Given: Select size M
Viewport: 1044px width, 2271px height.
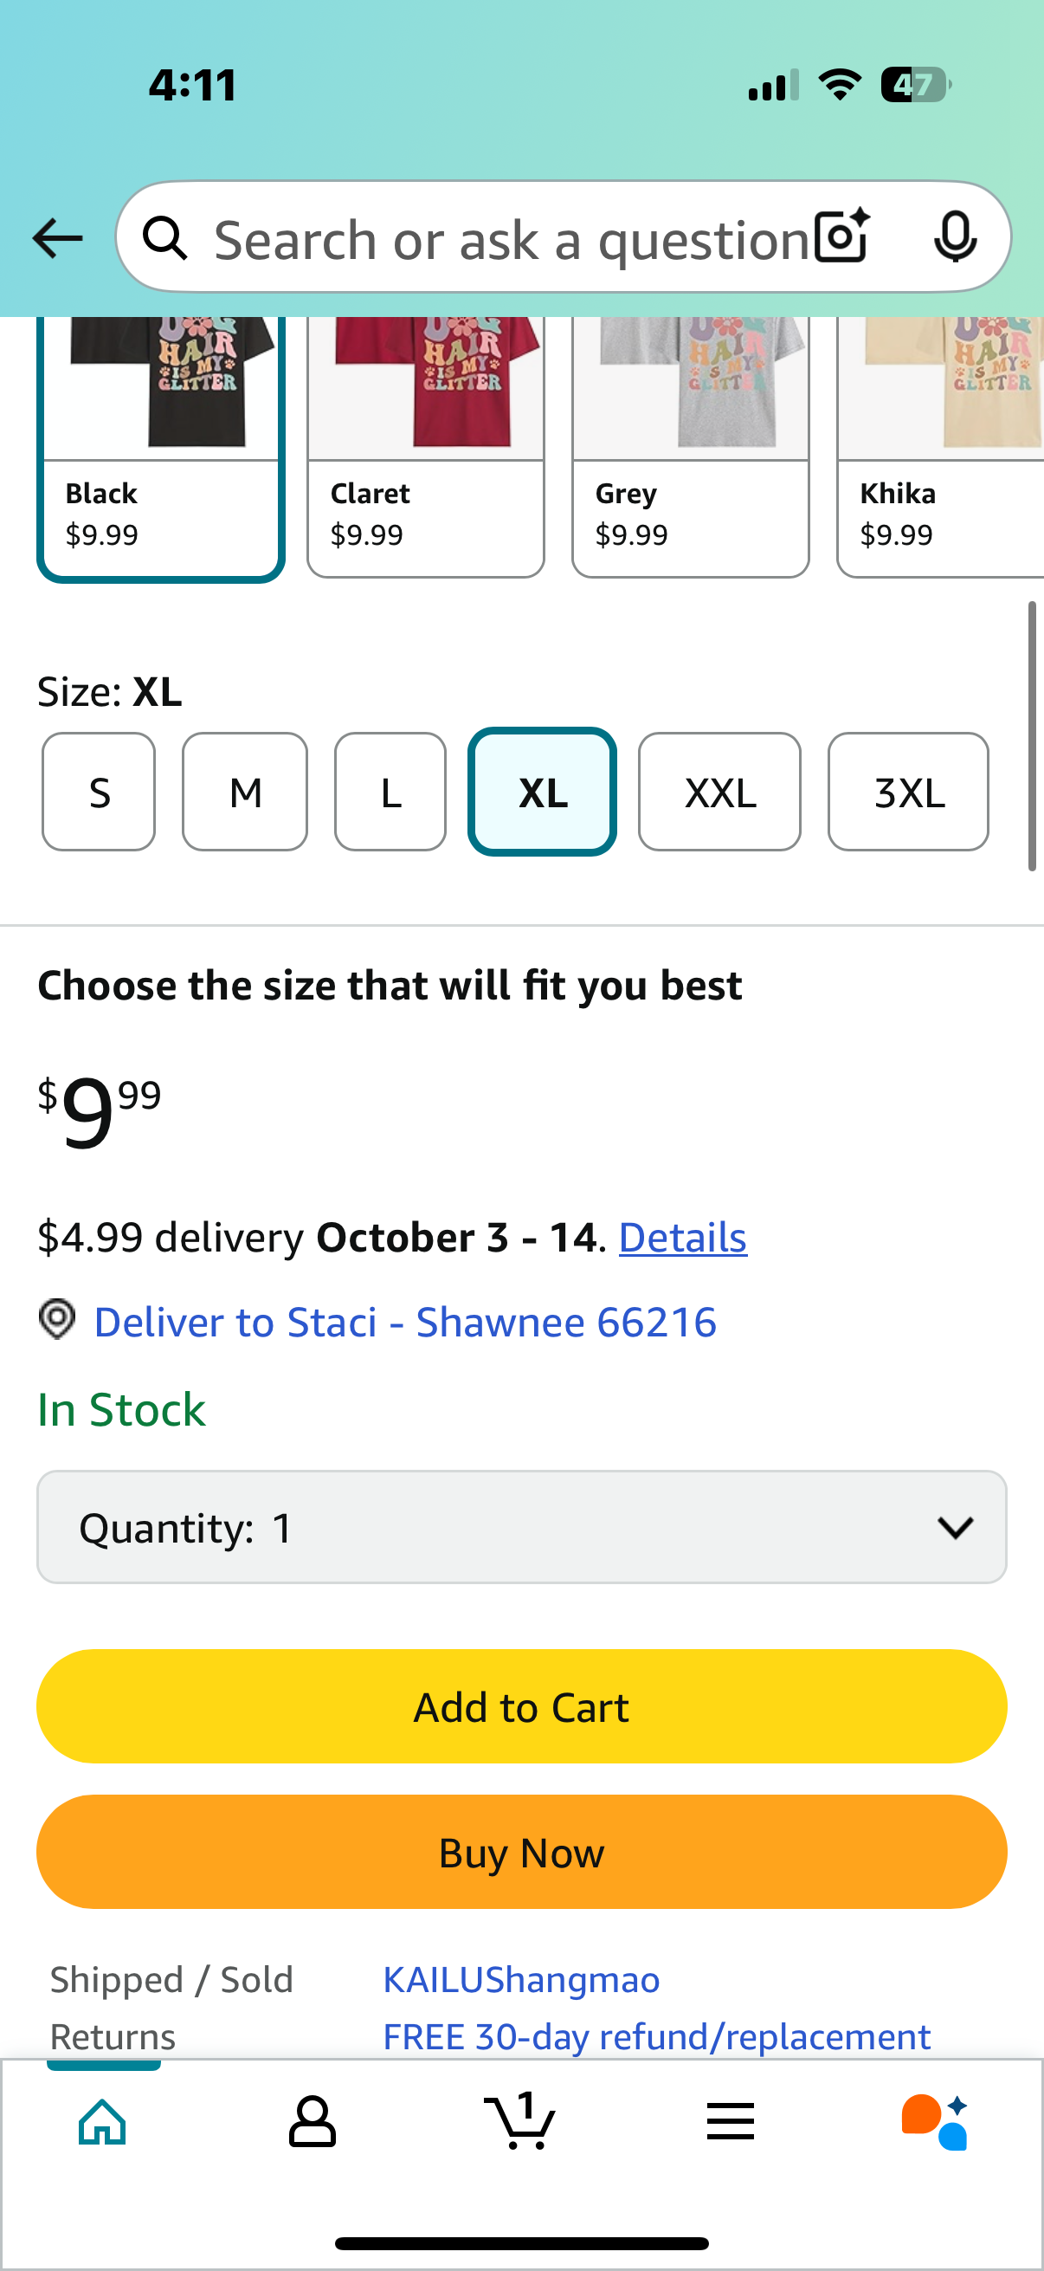Looking at the screenshot, I should point(245,792).
